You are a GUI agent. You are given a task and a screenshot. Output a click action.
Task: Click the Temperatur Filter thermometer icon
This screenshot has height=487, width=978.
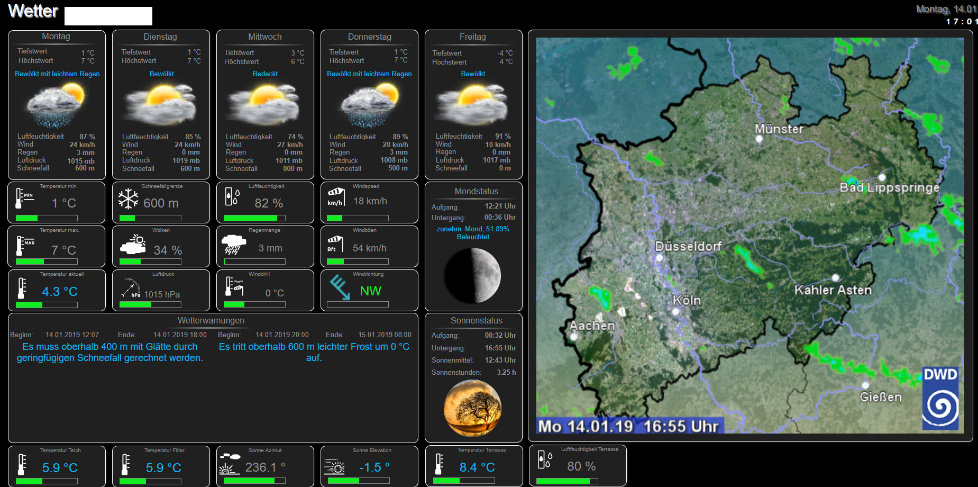point(125,464)
